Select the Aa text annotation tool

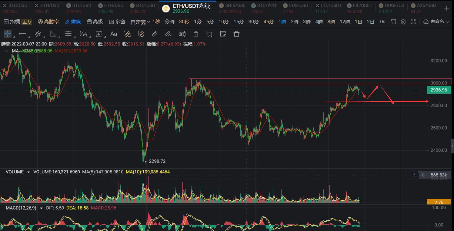point(114,34)
